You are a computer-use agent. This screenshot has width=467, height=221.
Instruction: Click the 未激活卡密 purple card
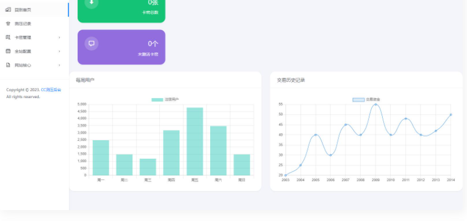point(122,47)
